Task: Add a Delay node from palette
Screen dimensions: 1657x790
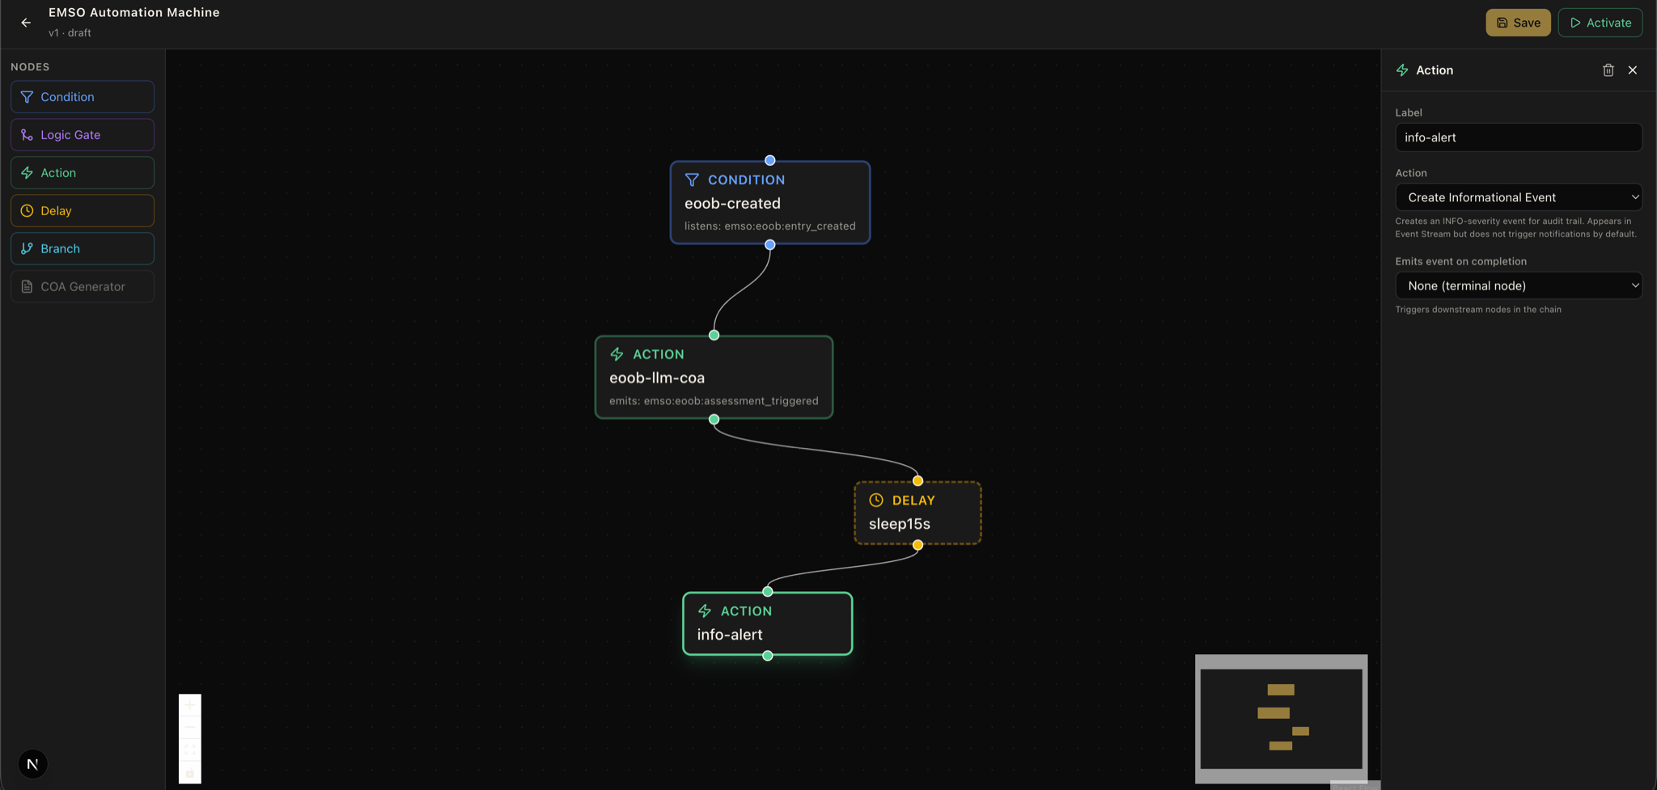Action: tap(83, 211)
